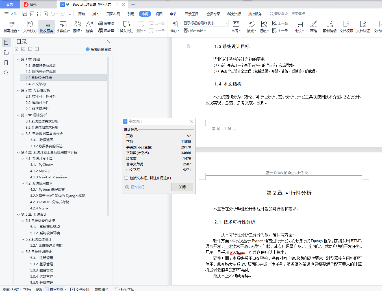Click the page icon beside heading 1.3
Viewport: 382px width, 291px height.
(x=188, y=46)
